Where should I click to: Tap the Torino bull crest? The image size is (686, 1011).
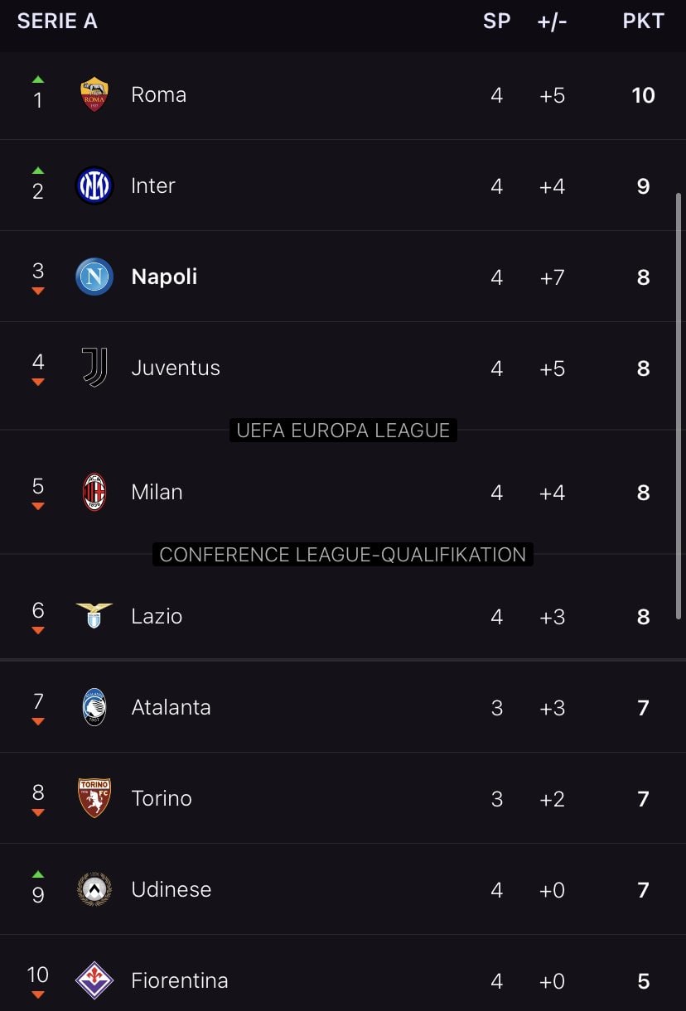pyautogui.click(x=94, y=798)
